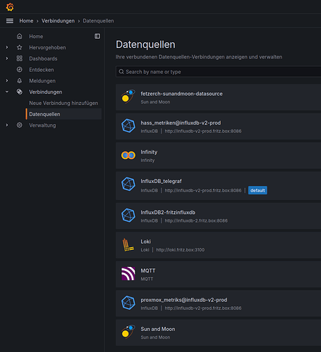Select Datenquellen in the sidebar
The height and width of the screenshot is (352, 321).
63,114
